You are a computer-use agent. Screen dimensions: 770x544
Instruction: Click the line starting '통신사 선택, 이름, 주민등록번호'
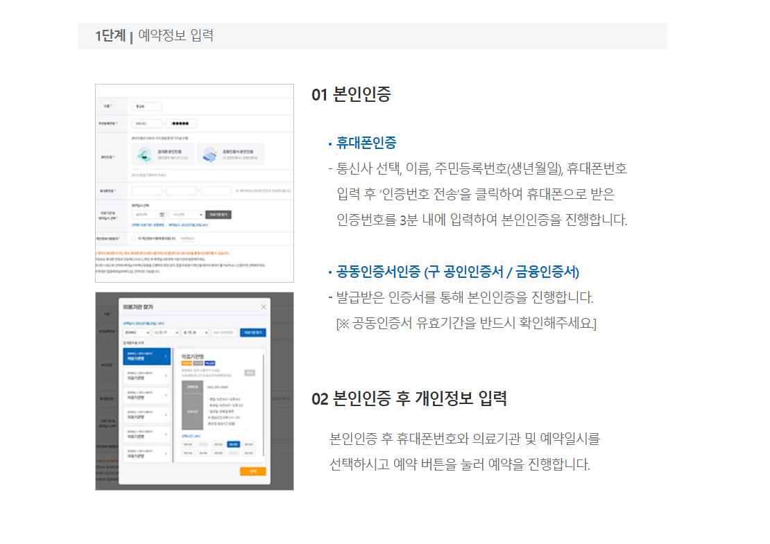click(481, 168)
